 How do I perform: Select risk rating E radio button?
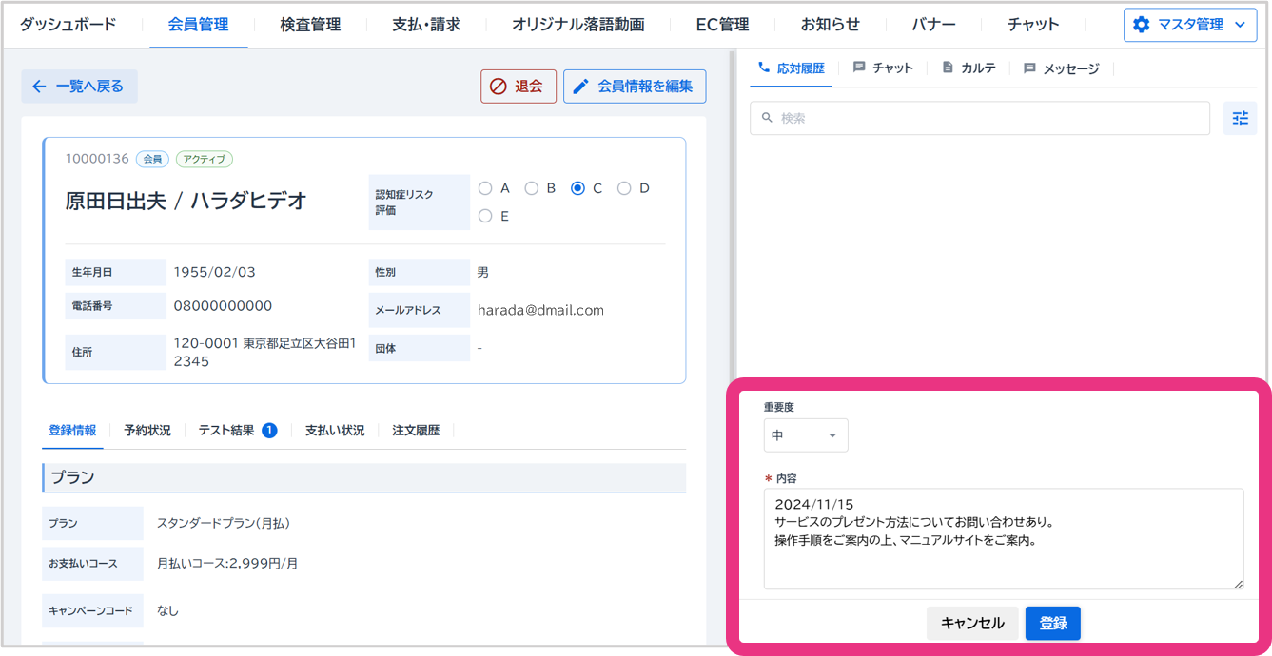click(485, 216)
